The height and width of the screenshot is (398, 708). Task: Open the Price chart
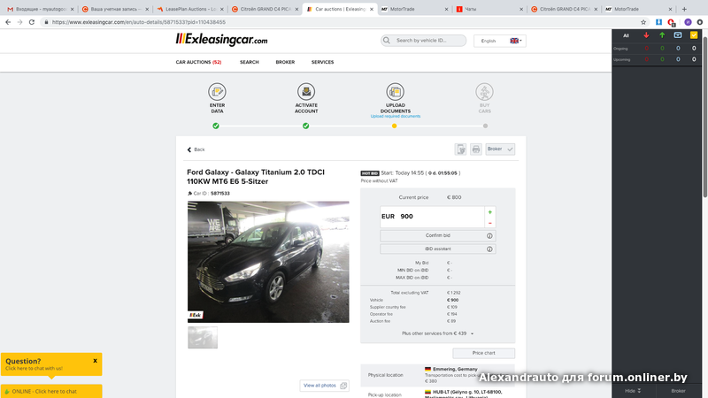[x=483, y=353]
